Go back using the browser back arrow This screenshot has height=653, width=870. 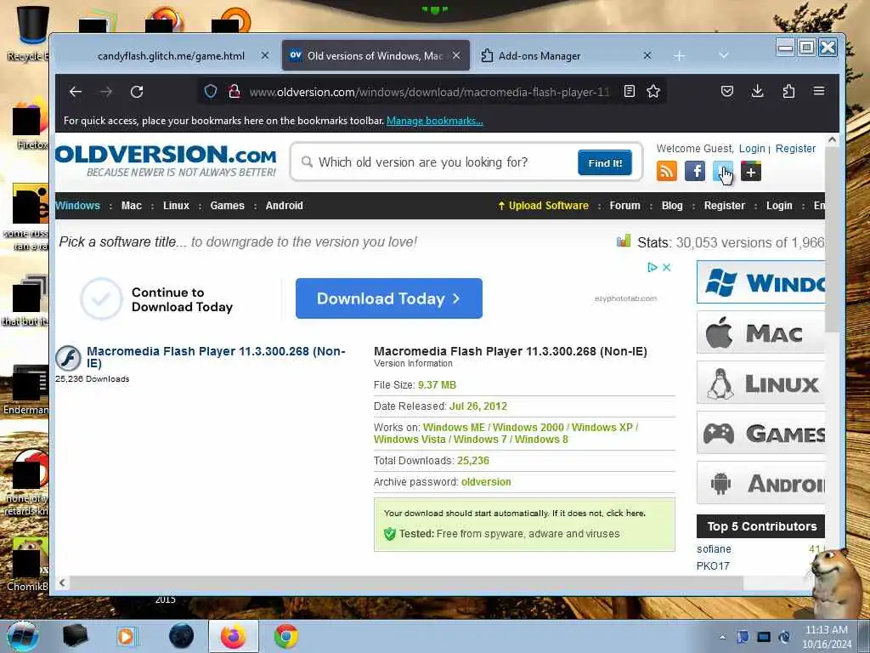coord(76,92)
